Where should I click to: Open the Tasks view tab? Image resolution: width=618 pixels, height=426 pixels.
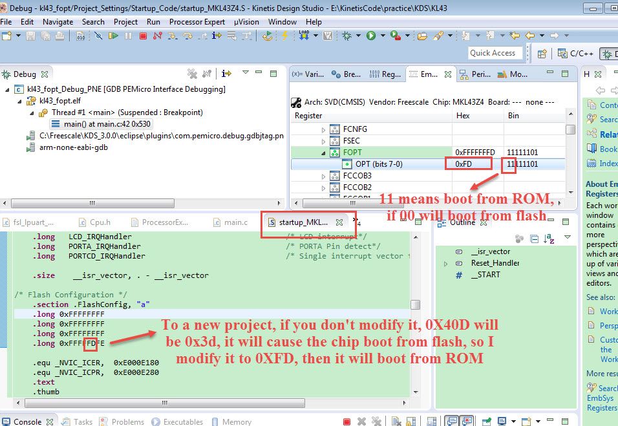click(x=78, y=421)
